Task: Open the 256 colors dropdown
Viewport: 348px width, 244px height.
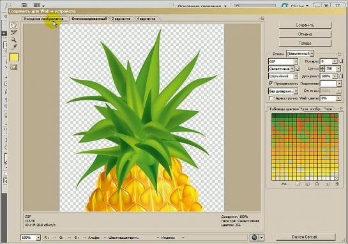Action: pyautogui.click(x=338, y=68)
